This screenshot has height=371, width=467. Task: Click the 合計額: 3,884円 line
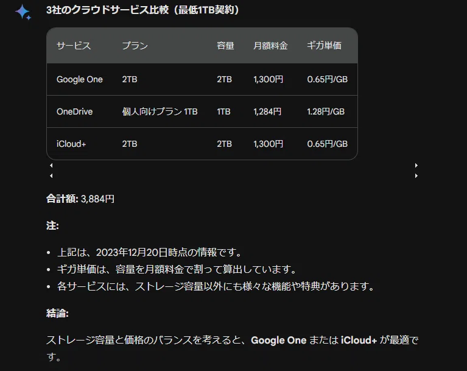click(80, 199)
